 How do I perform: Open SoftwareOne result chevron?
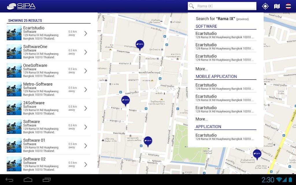(86, 52)
